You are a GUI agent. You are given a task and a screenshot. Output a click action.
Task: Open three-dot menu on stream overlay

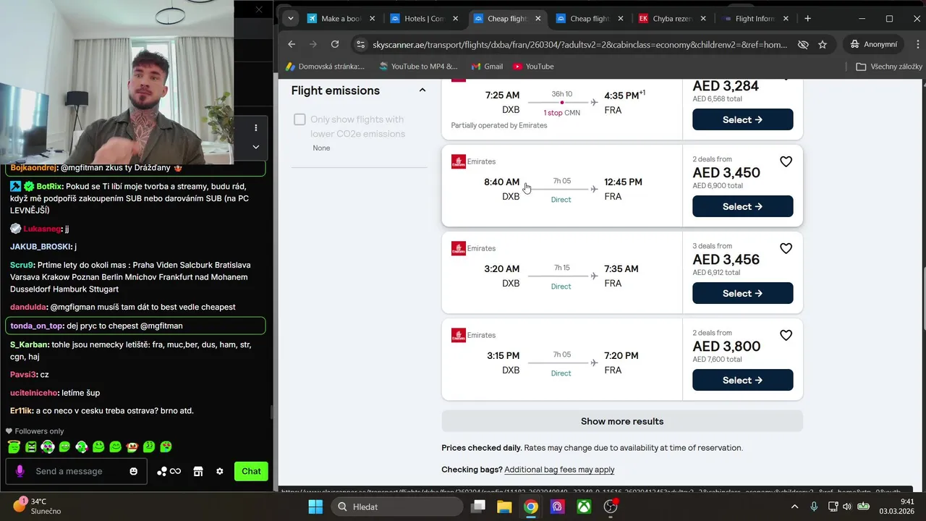click(255, 127)
